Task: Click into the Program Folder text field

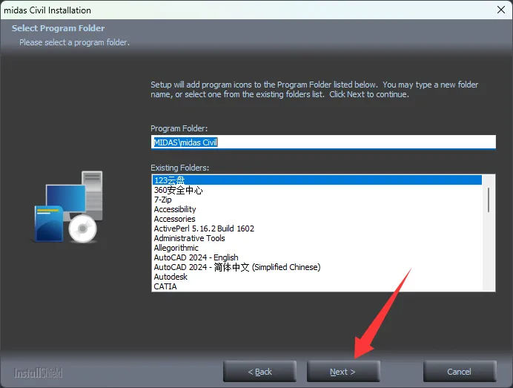Action: 323,142
